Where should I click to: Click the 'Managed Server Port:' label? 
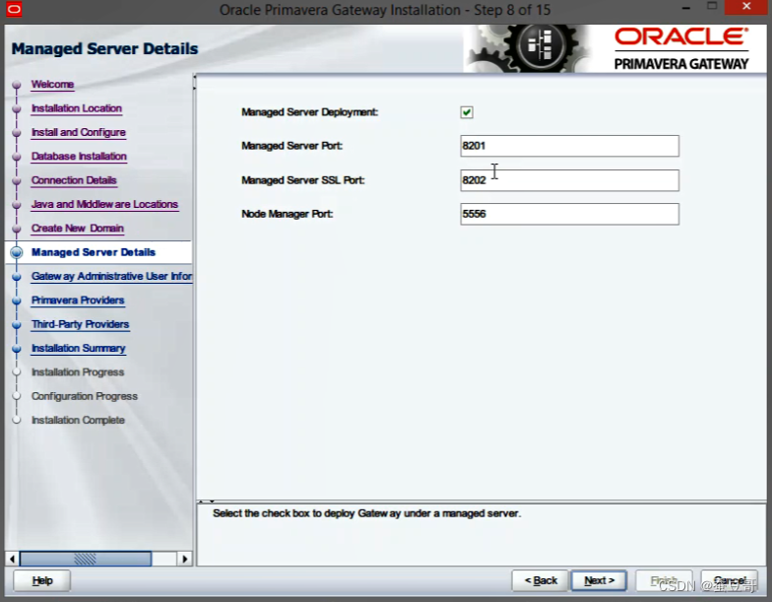pos(291,146)
